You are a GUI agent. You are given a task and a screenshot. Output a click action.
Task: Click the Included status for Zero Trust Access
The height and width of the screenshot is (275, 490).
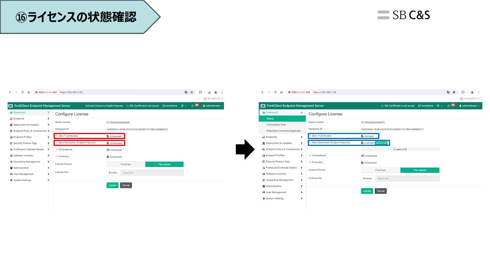pos(367,136)
